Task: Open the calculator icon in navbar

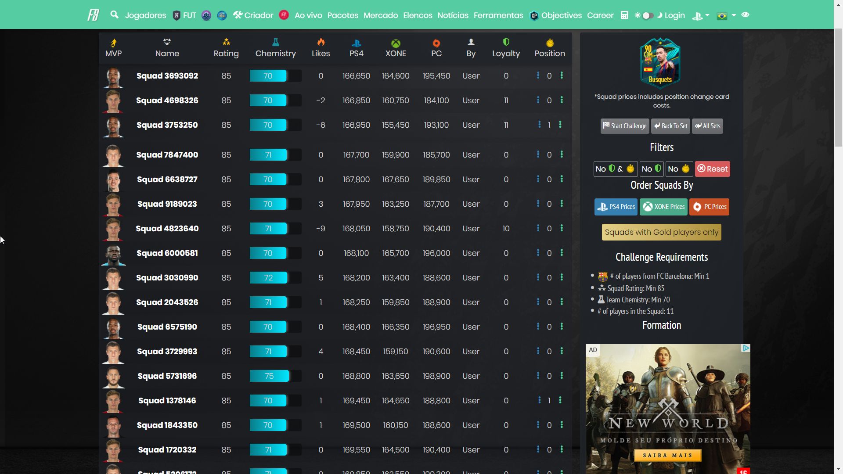Action: 624,15
